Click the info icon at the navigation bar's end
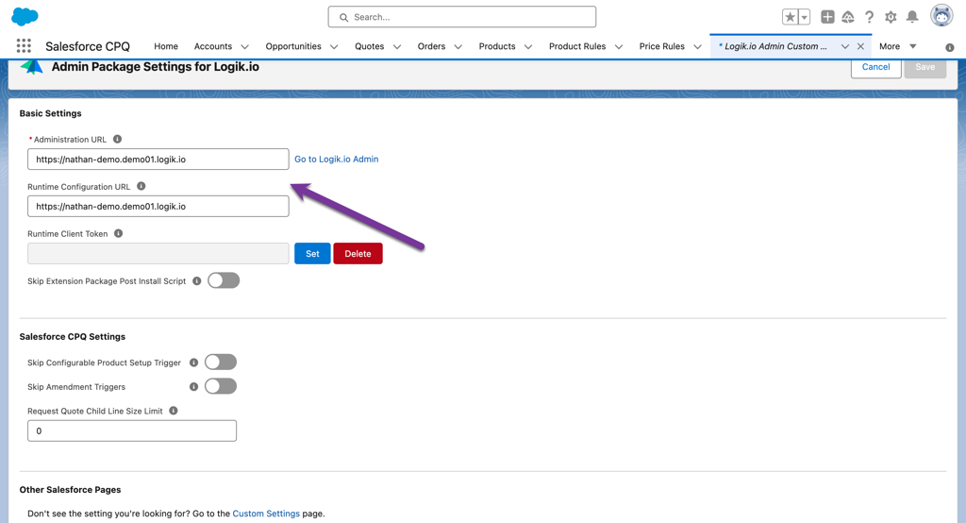 (x=949, y=47)
